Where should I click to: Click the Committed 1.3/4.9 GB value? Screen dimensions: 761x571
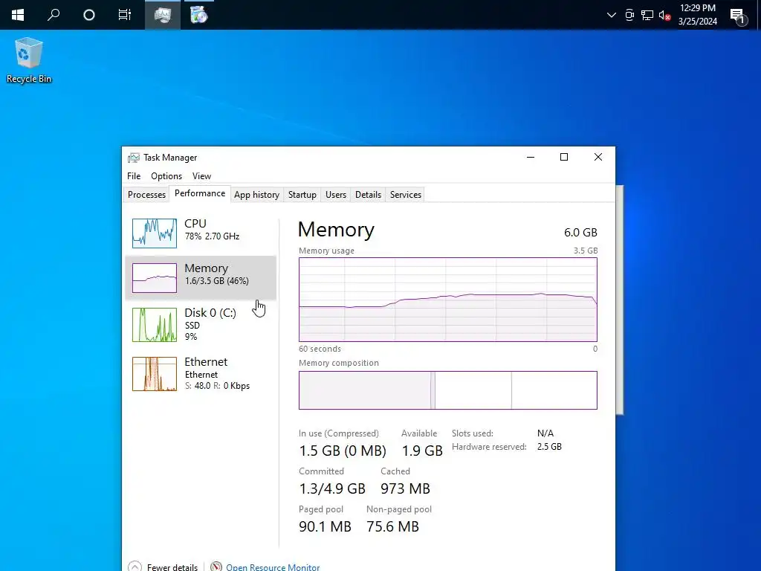click(332, 488)
